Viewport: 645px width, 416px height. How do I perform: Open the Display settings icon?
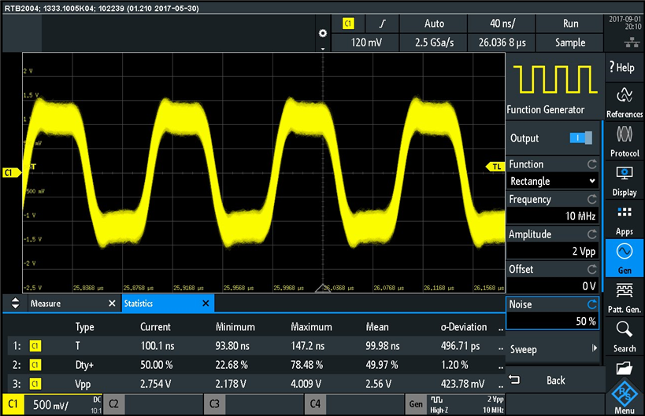click(x=624, y=180)
